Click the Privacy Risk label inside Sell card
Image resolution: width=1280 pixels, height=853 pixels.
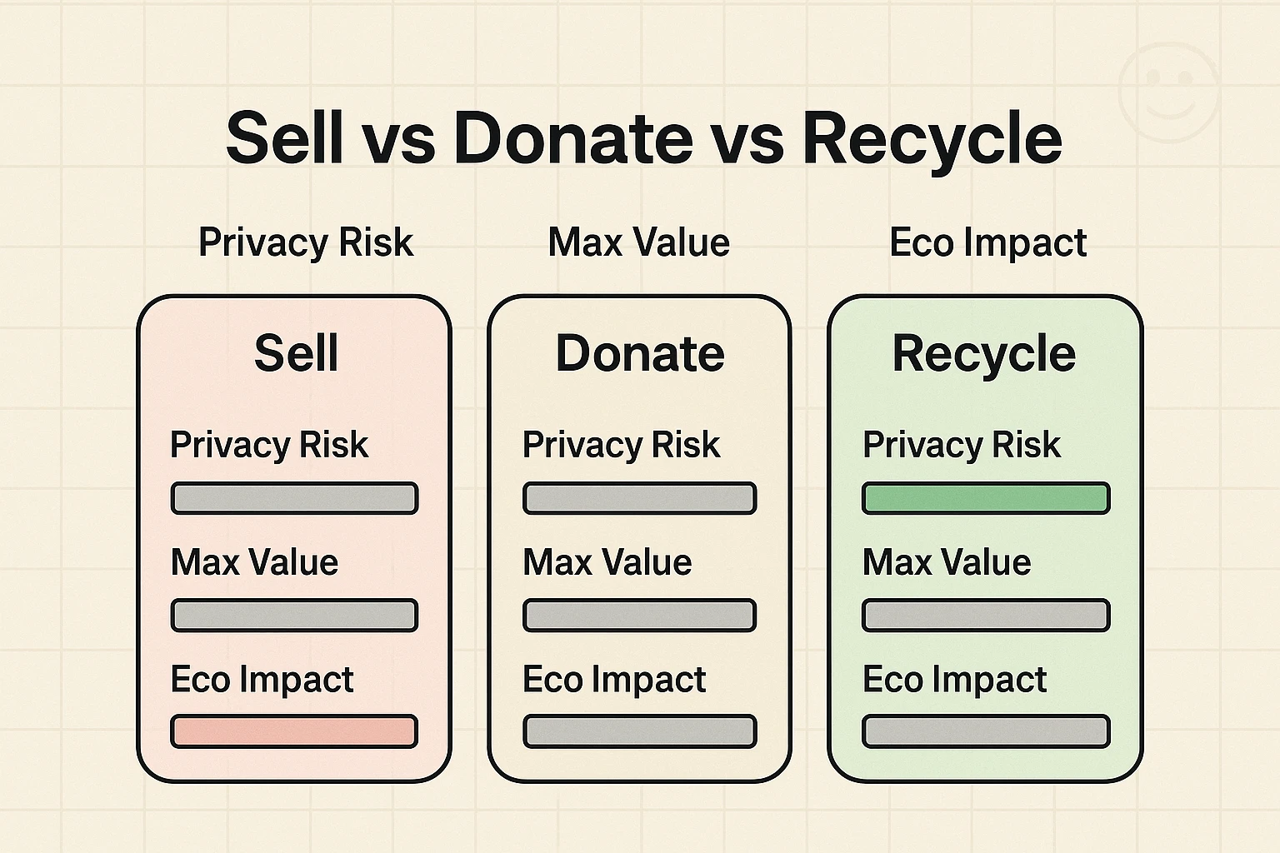point(269,444)
